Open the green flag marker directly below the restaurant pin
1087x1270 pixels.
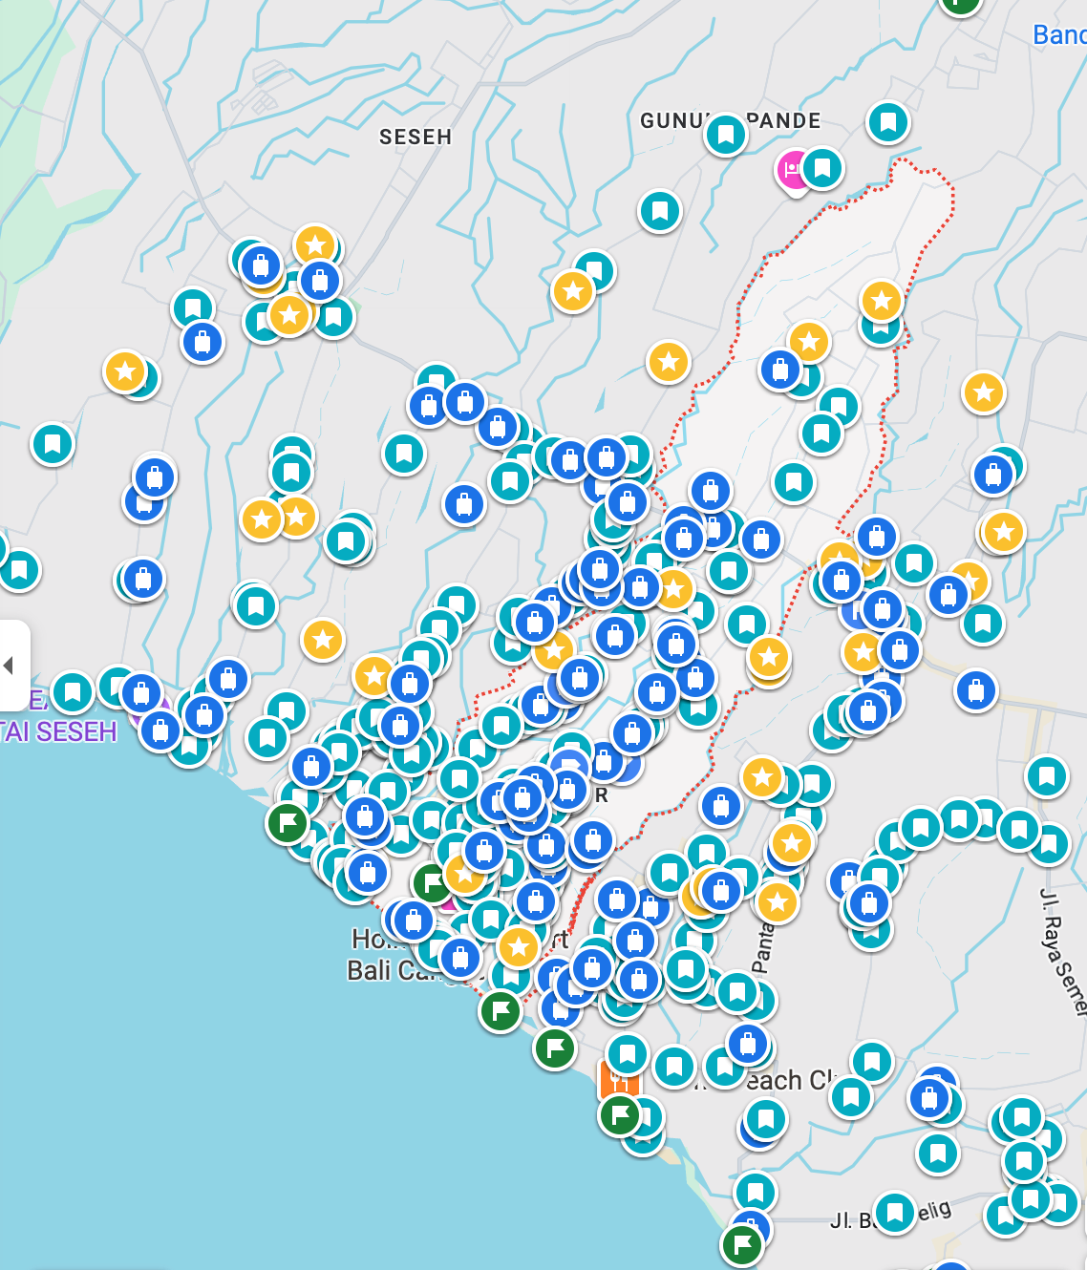pyautogui.click(x=620, y=1113)
